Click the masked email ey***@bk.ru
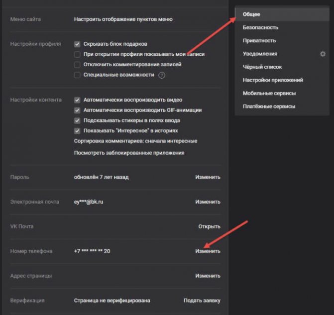This screenshot has width=334, height=315. click(x=89, y=202)
